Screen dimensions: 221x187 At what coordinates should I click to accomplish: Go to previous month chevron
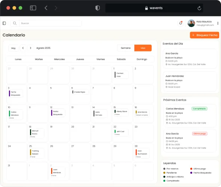click(23, 48)
